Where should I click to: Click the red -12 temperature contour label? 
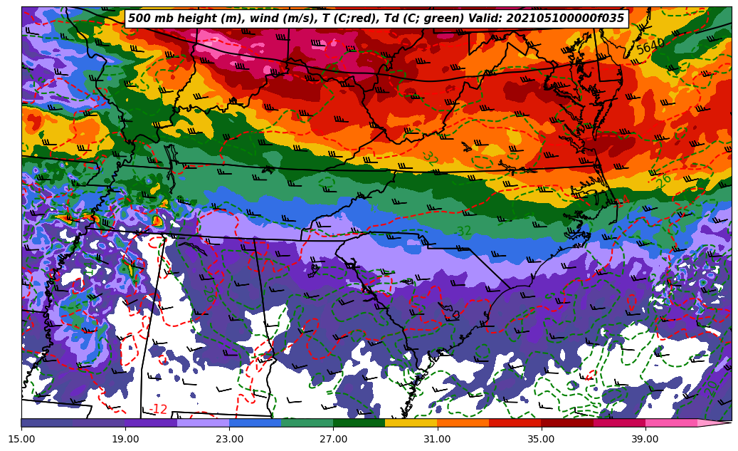(x=159, y=410)
